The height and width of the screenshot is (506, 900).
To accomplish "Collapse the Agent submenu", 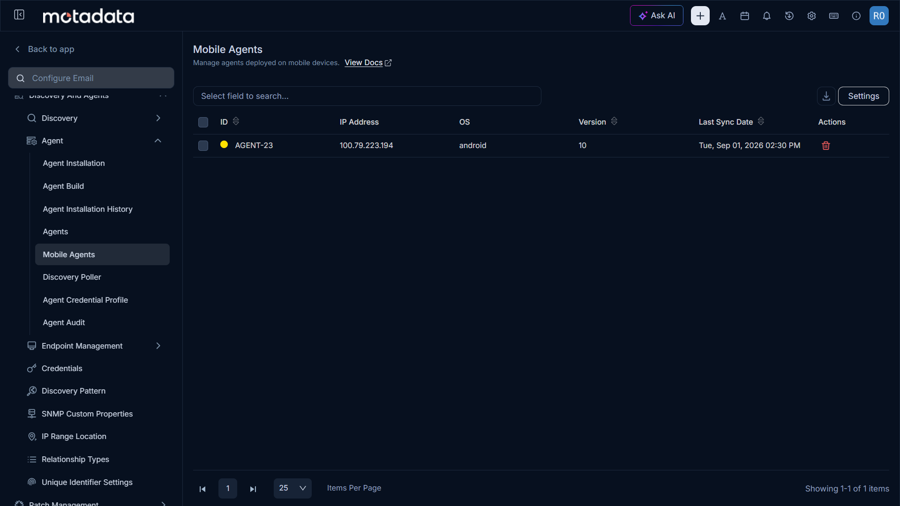I will (x=158, y=141).
